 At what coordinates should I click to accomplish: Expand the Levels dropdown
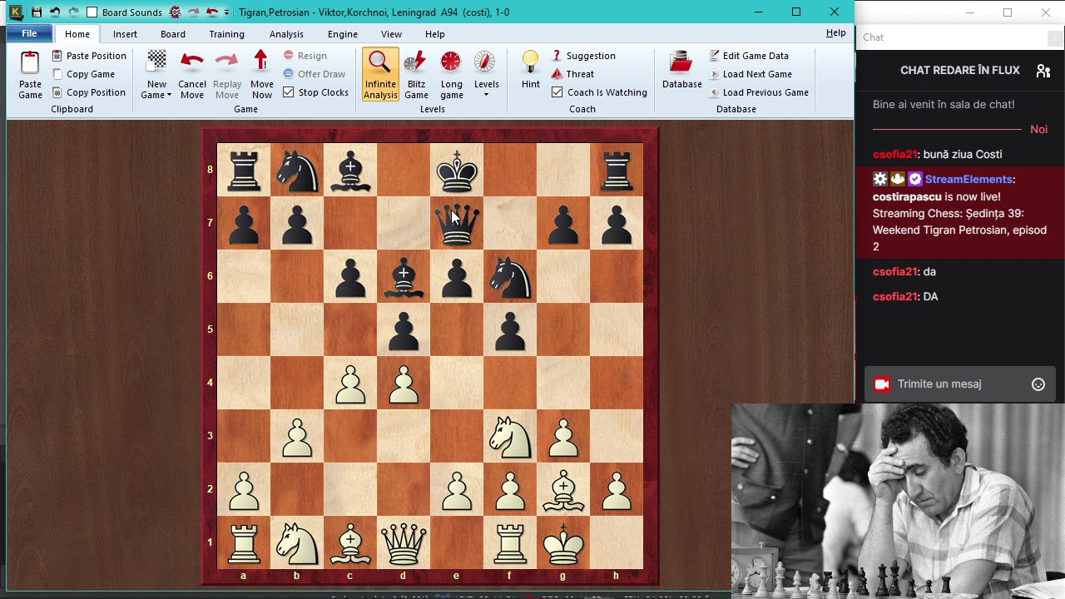(x=487, y=94)
